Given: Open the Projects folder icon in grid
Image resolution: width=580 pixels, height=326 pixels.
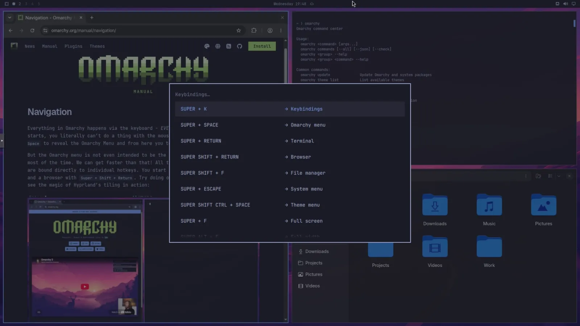Looking at the screenshot, I should 380,249.
